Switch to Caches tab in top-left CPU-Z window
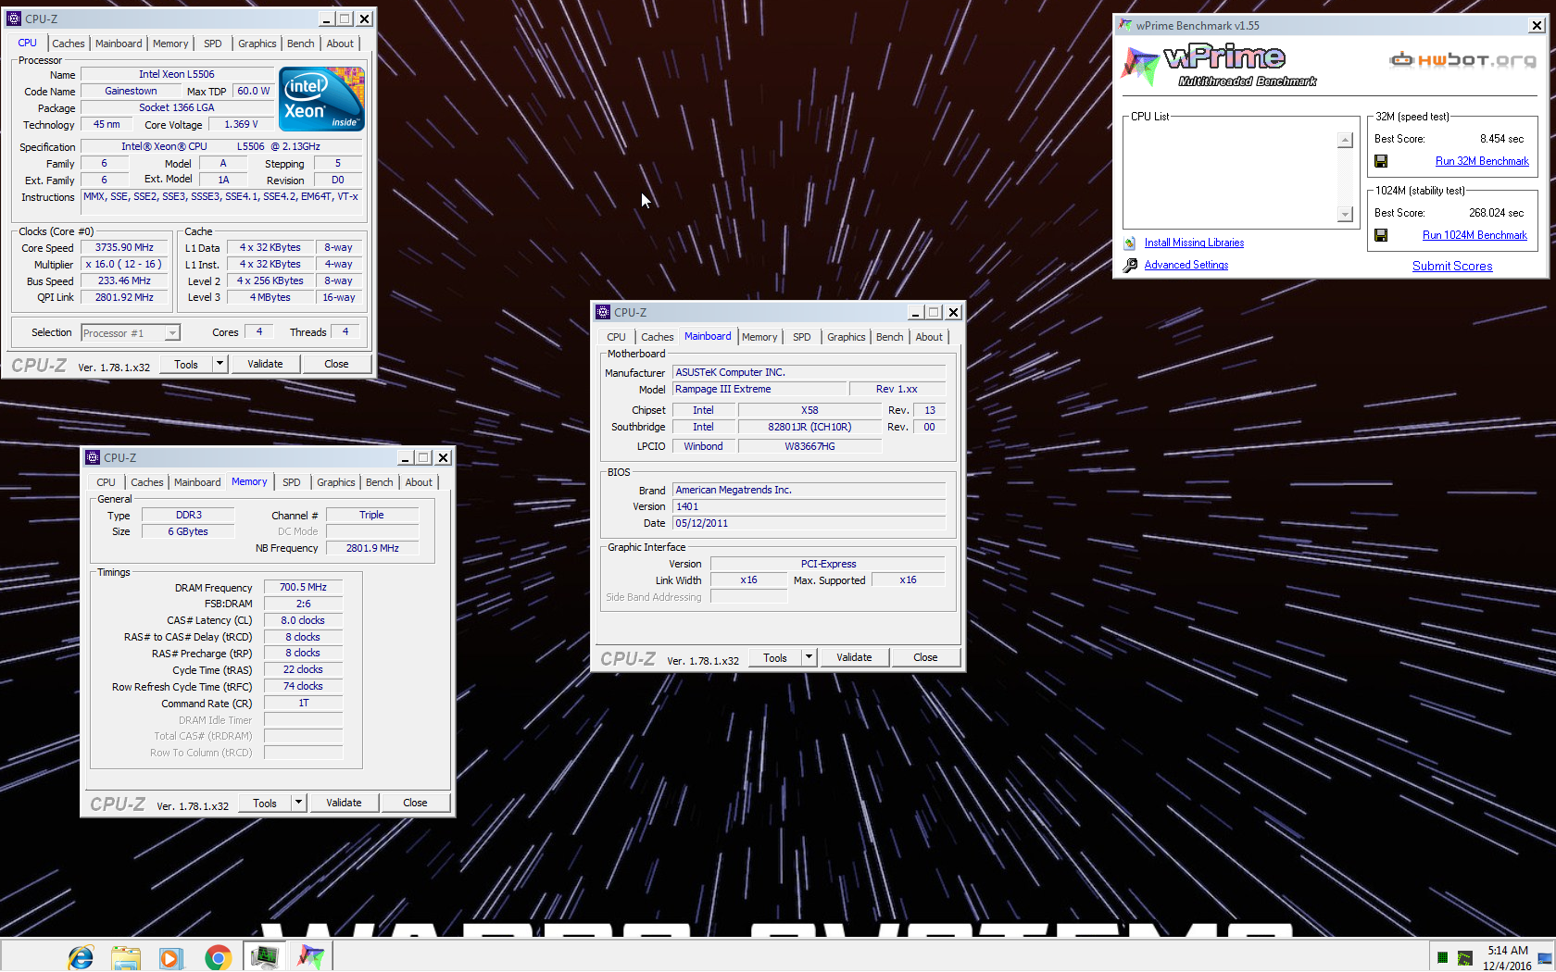1556x972 pixels. [x=69, y=44]
